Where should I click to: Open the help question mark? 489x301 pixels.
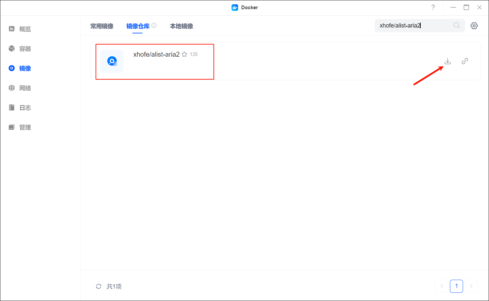coord(433,7)
